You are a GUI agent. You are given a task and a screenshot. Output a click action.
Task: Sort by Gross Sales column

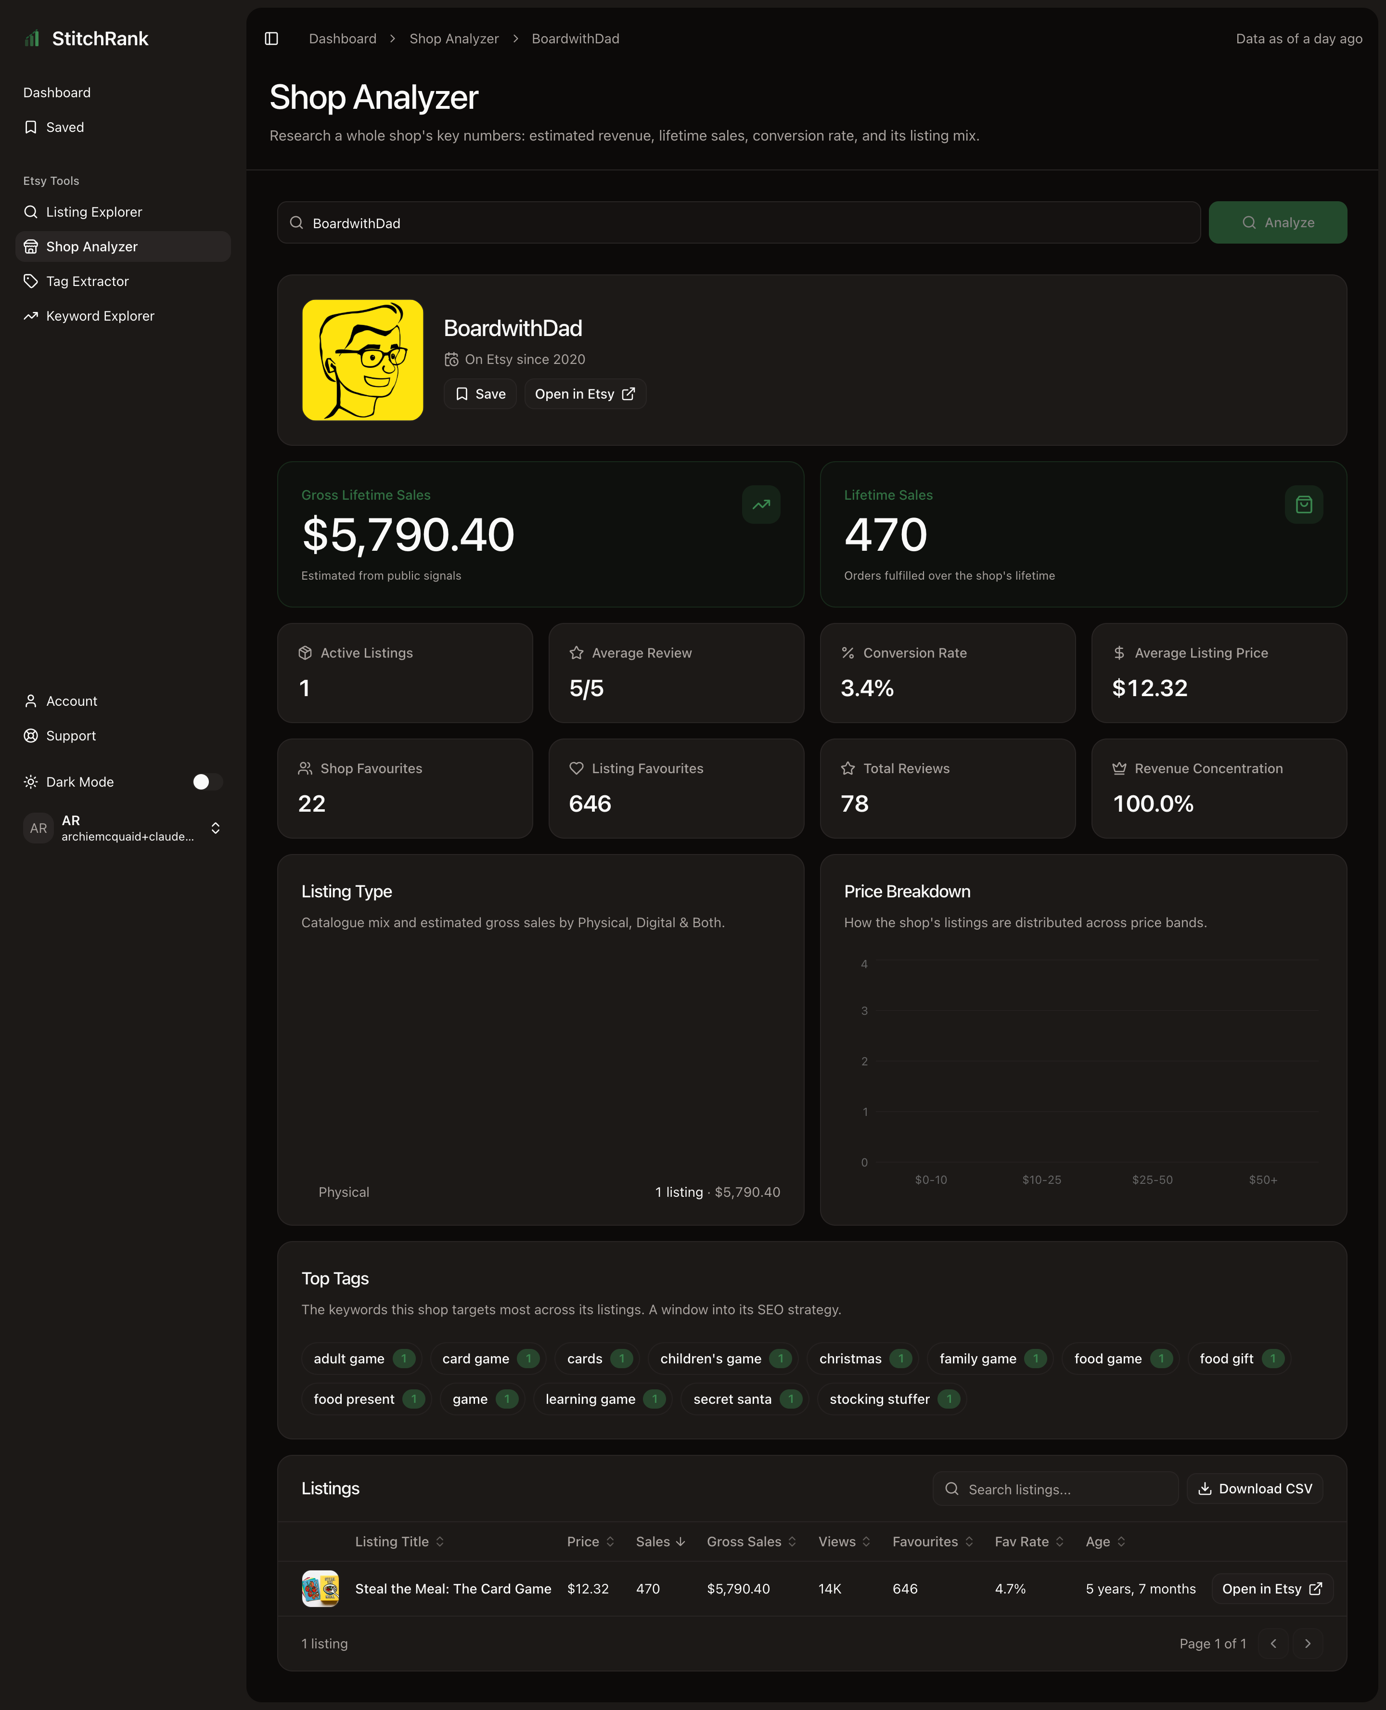(751, 1542)
